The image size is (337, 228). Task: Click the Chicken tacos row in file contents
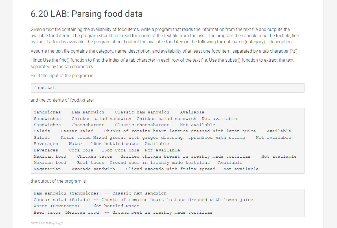click(x=165, y=157)
